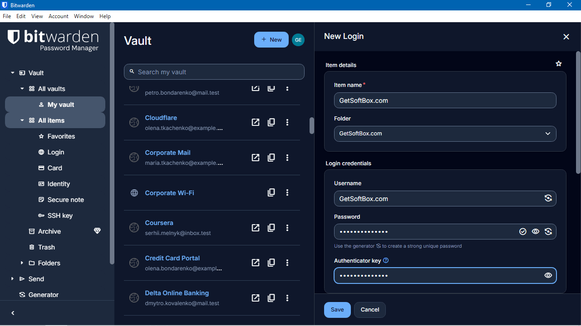This screenshot has width=581, height=326.
Task: Launch the Coursera website
Action: [256, 228]
